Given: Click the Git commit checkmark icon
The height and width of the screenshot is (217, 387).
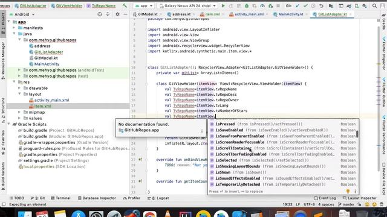Looking at the screenshot, I should pyautogui.click(x=305, y=5).
